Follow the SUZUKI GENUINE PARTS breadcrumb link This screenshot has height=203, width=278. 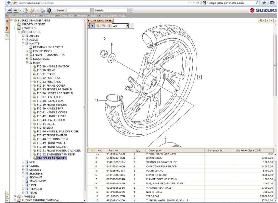click(24, 15)
